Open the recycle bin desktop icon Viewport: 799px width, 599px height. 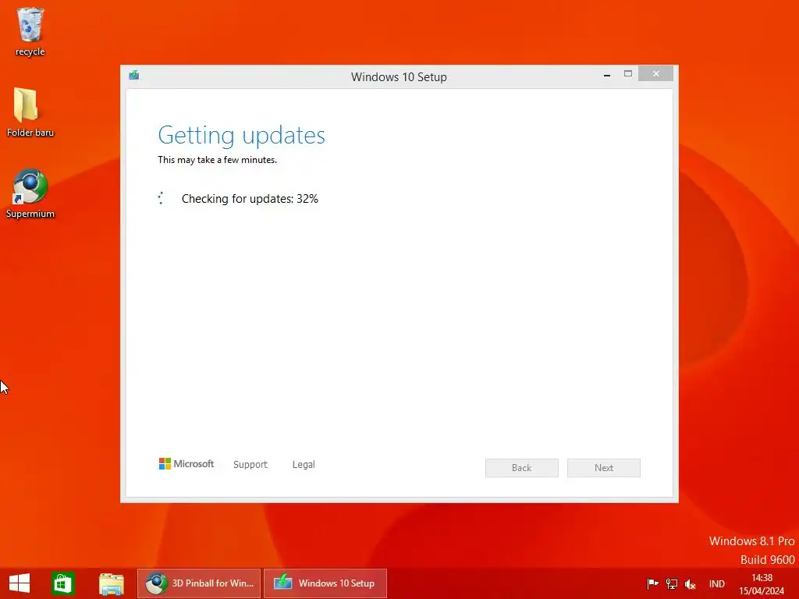tap(30, 31)
